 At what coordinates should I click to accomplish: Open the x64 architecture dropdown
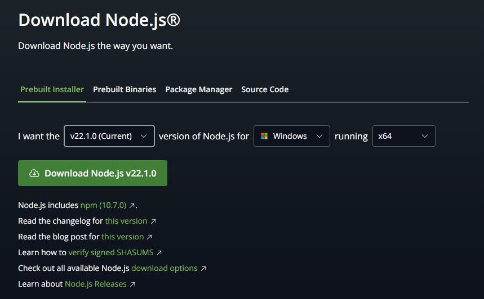[x=404, y=136]
